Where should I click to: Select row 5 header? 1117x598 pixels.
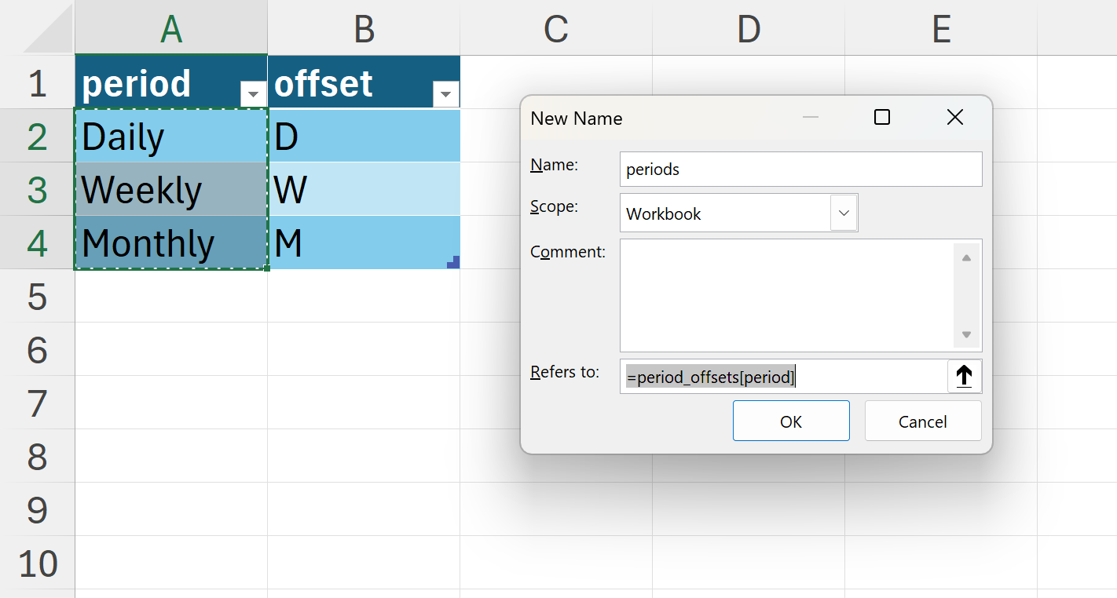click(37, 297)
